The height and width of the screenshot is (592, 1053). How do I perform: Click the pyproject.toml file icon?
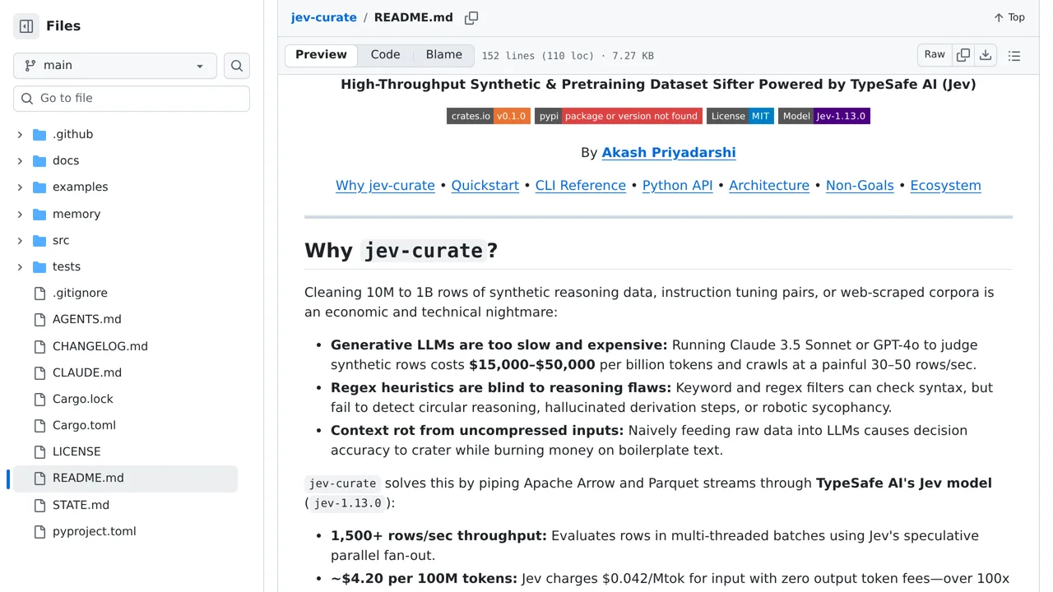coord(39,532)
